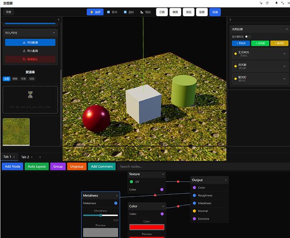Select the 模型 asset filter
This screenshot has width=290, height=238.
15,79
